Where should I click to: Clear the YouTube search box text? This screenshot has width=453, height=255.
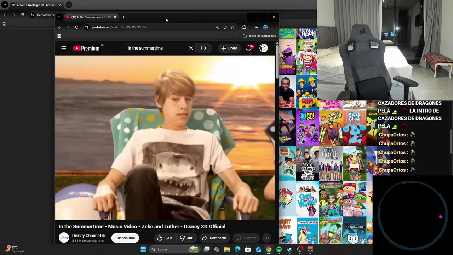tap(191, 48)
